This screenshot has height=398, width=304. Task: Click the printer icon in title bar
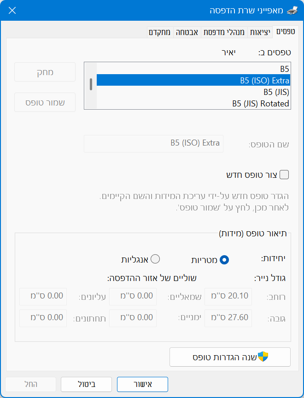point(292,10)
